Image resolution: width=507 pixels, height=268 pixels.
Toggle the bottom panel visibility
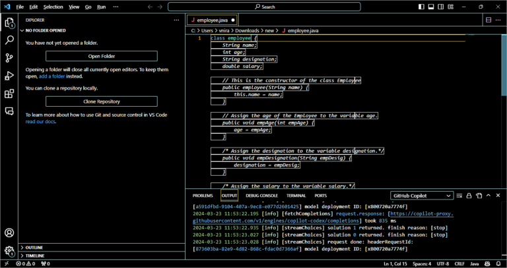431,7
